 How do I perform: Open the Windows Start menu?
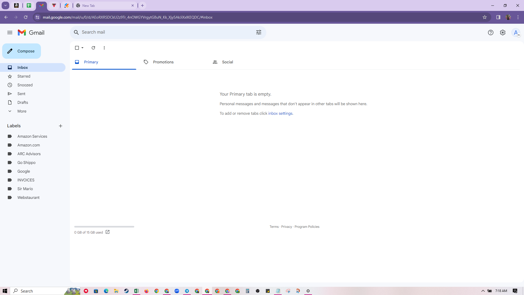click(5, 291)
